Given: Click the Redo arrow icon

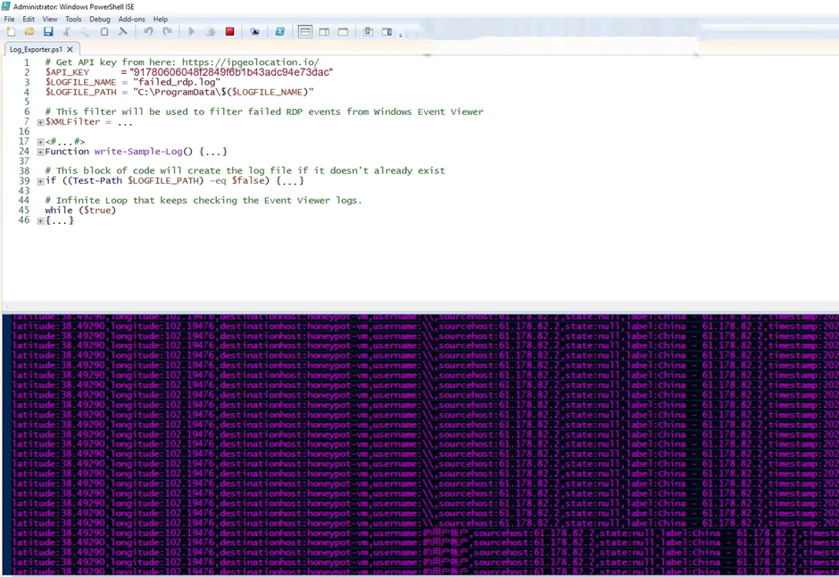Looking at the screenshot, I should coord(167,31).
